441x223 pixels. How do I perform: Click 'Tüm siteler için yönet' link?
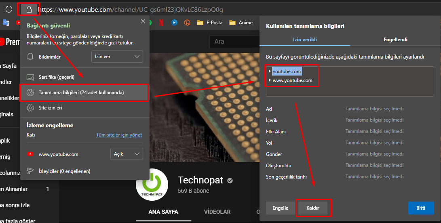[x=119, y=135]
